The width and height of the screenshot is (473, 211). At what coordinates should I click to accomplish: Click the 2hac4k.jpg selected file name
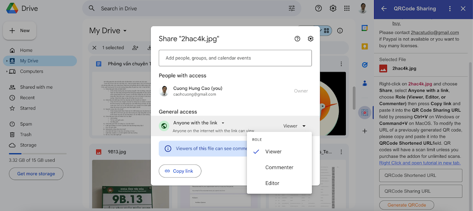click(x=404, y=68)
